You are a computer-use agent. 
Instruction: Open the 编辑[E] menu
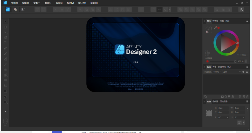coord(26,3)
